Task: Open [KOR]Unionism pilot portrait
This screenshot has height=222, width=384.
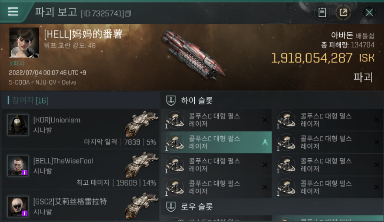Action: 18,125
